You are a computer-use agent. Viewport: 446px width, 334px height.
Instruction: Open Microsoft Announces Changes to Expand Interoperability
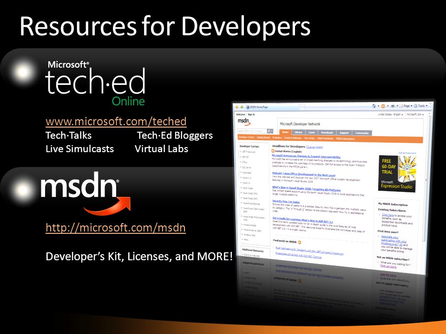[306, 156]
